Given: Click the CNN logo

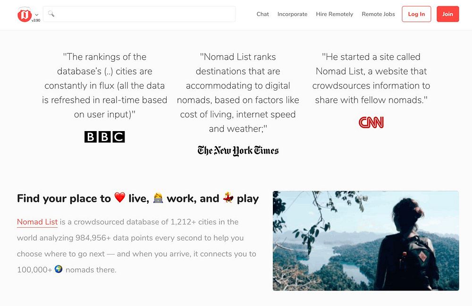Looking at the screenshot, I should [x=371, y=122].
